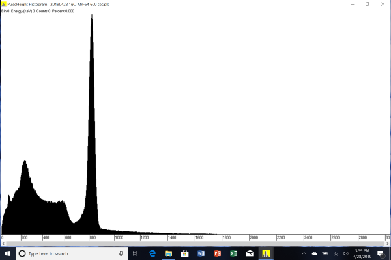Switch to Word in the taskbar
This screenshot has width=391, height=260.
tap(201, 253)
